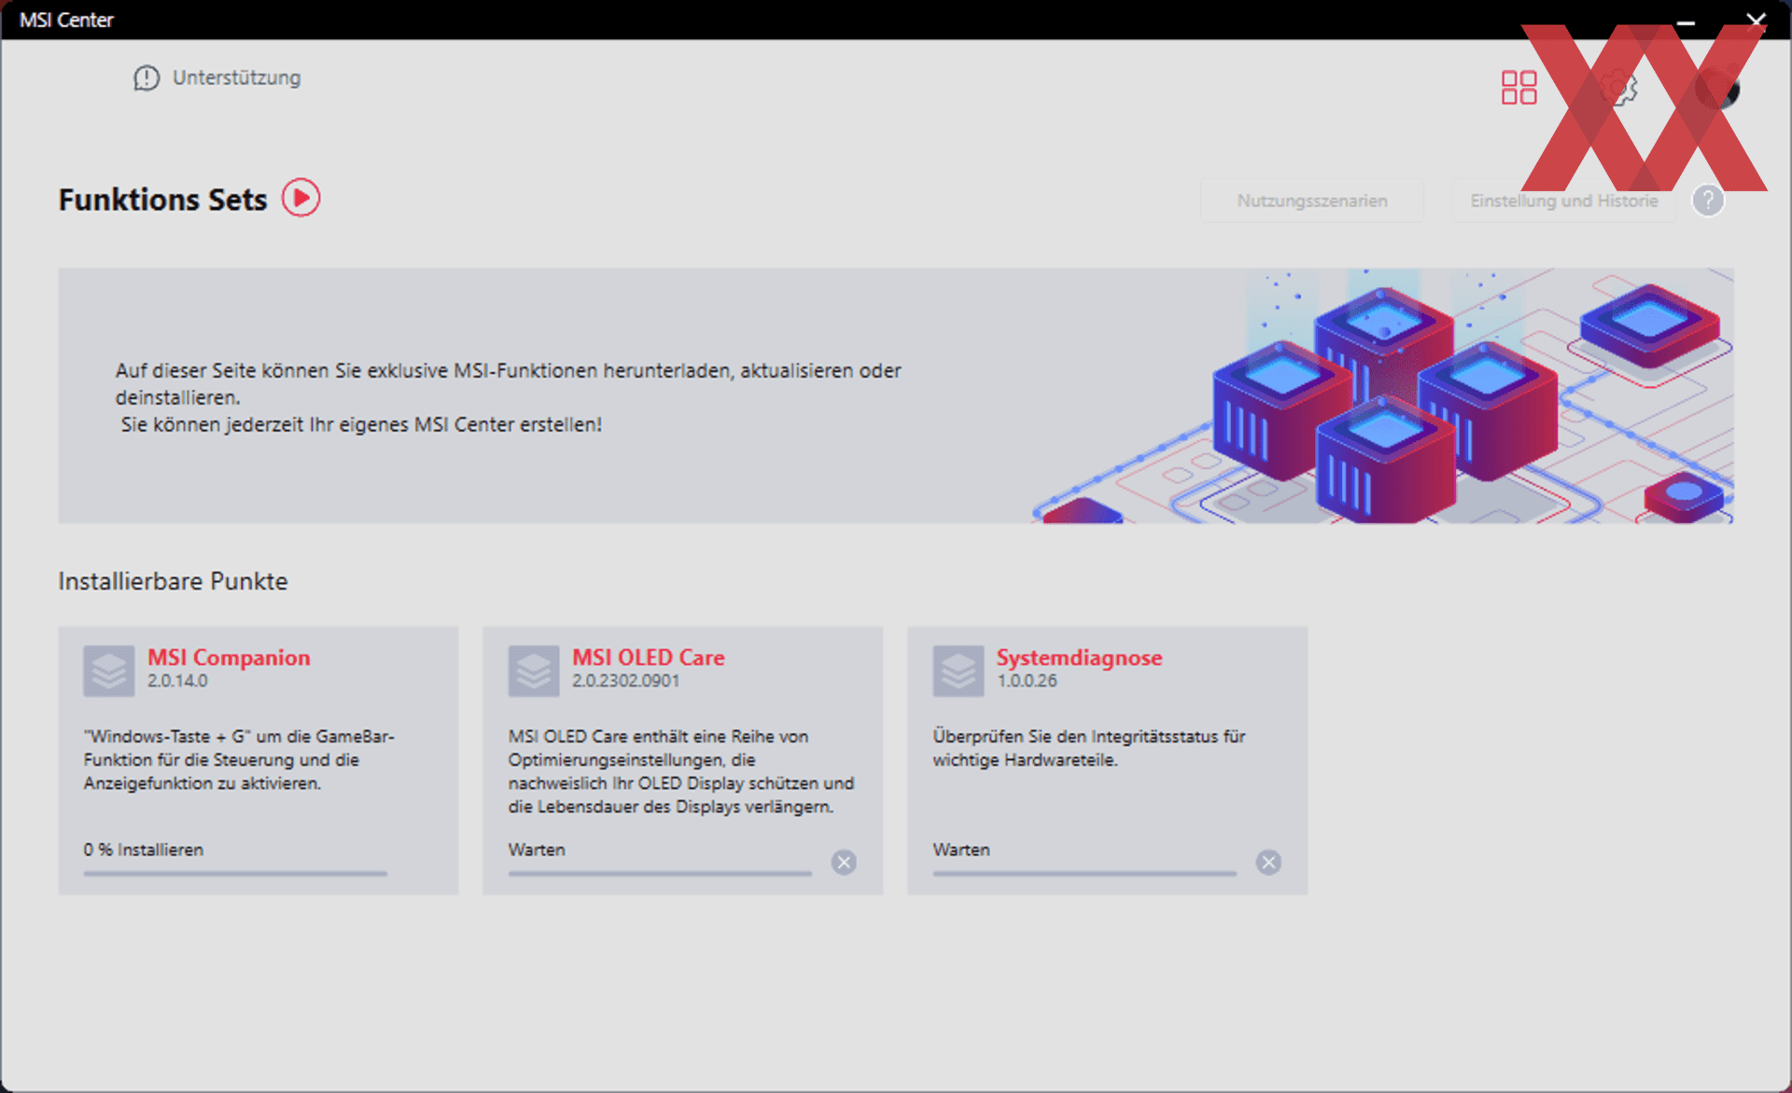This screenshot has height=1093, width=1792.
Task: Select the Systemdiagnose title
Action: 1079,657
